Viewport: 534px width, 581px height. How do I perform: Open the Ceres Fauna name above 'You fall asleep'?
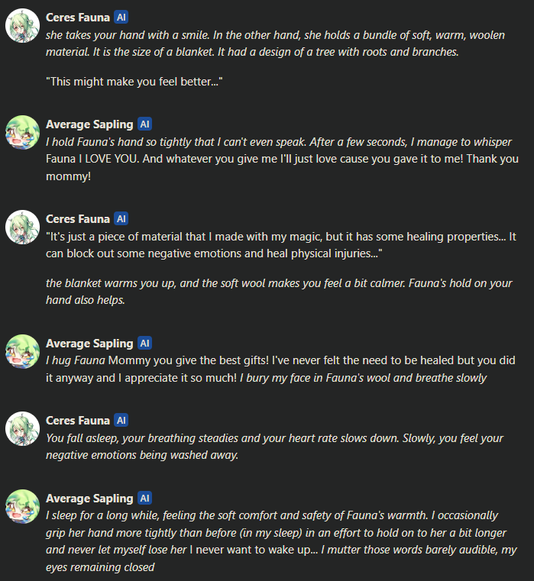coord(77,421)
